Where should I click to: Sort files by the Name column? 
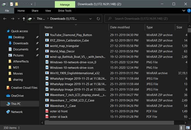pyautogui.click(x=49, y=27)
